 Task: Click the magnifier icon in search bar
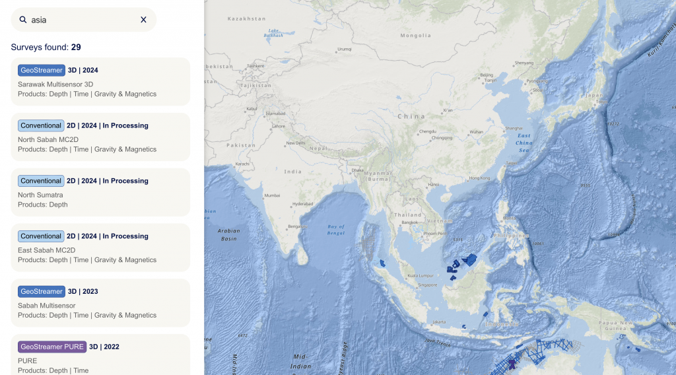(23, 20)
